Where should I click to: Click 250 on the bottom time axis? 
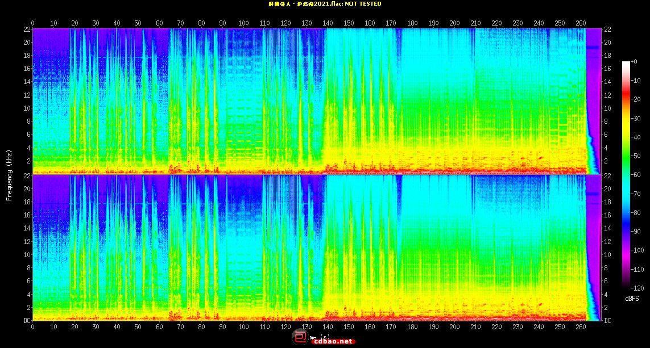560,327
